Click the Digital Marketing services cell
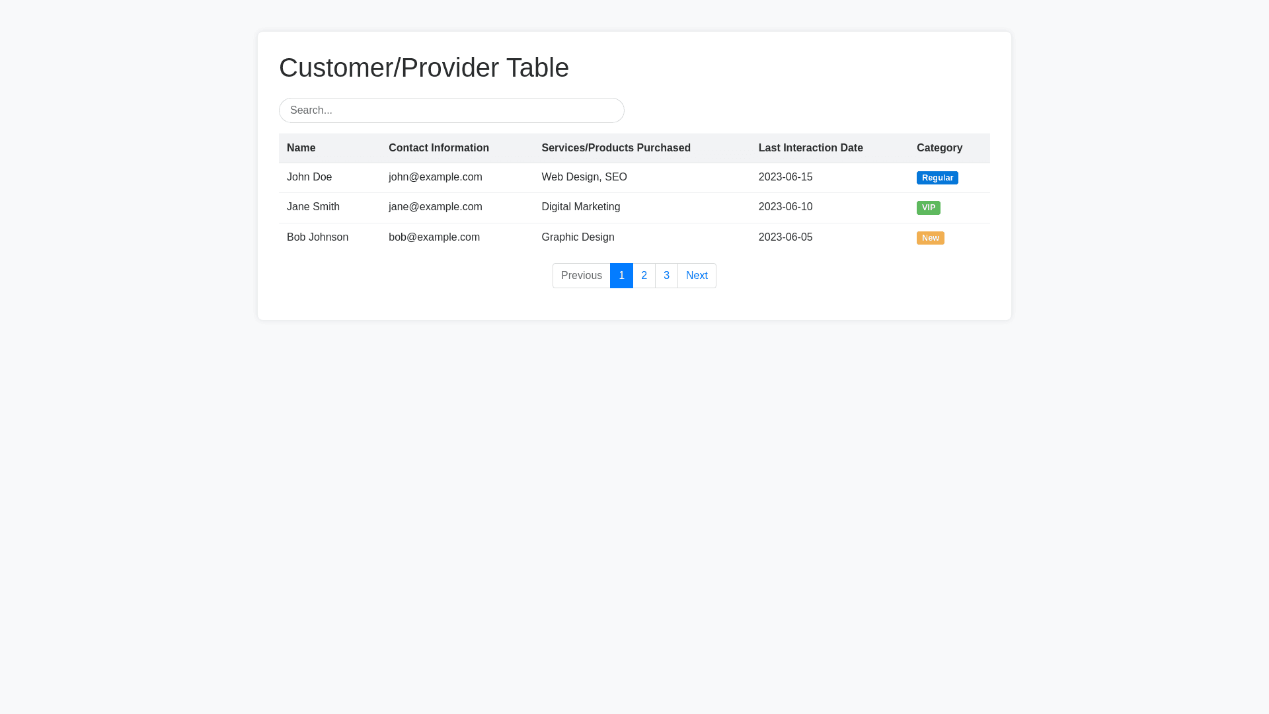The height and width of the screenshot is (714, 1269). tap(580, 207)
